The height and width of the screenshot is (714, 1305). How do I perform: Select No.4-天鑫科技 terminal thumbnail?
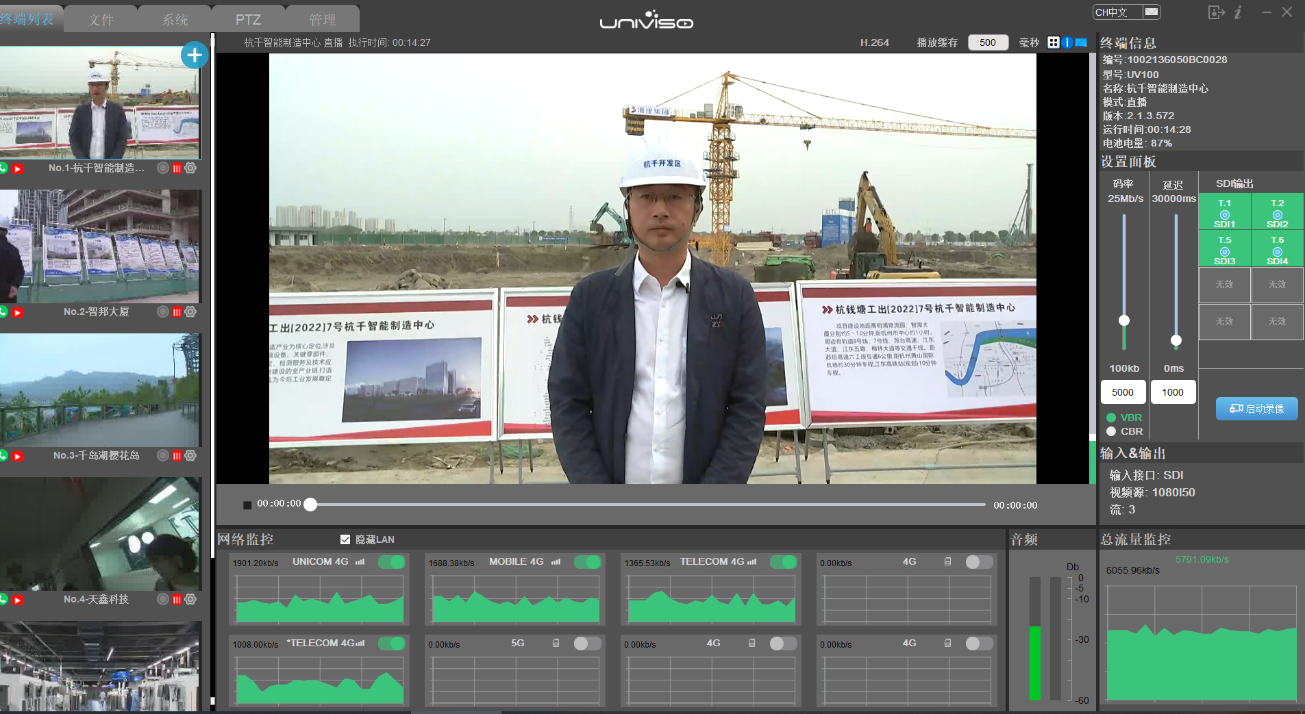(x=100, y=534)
